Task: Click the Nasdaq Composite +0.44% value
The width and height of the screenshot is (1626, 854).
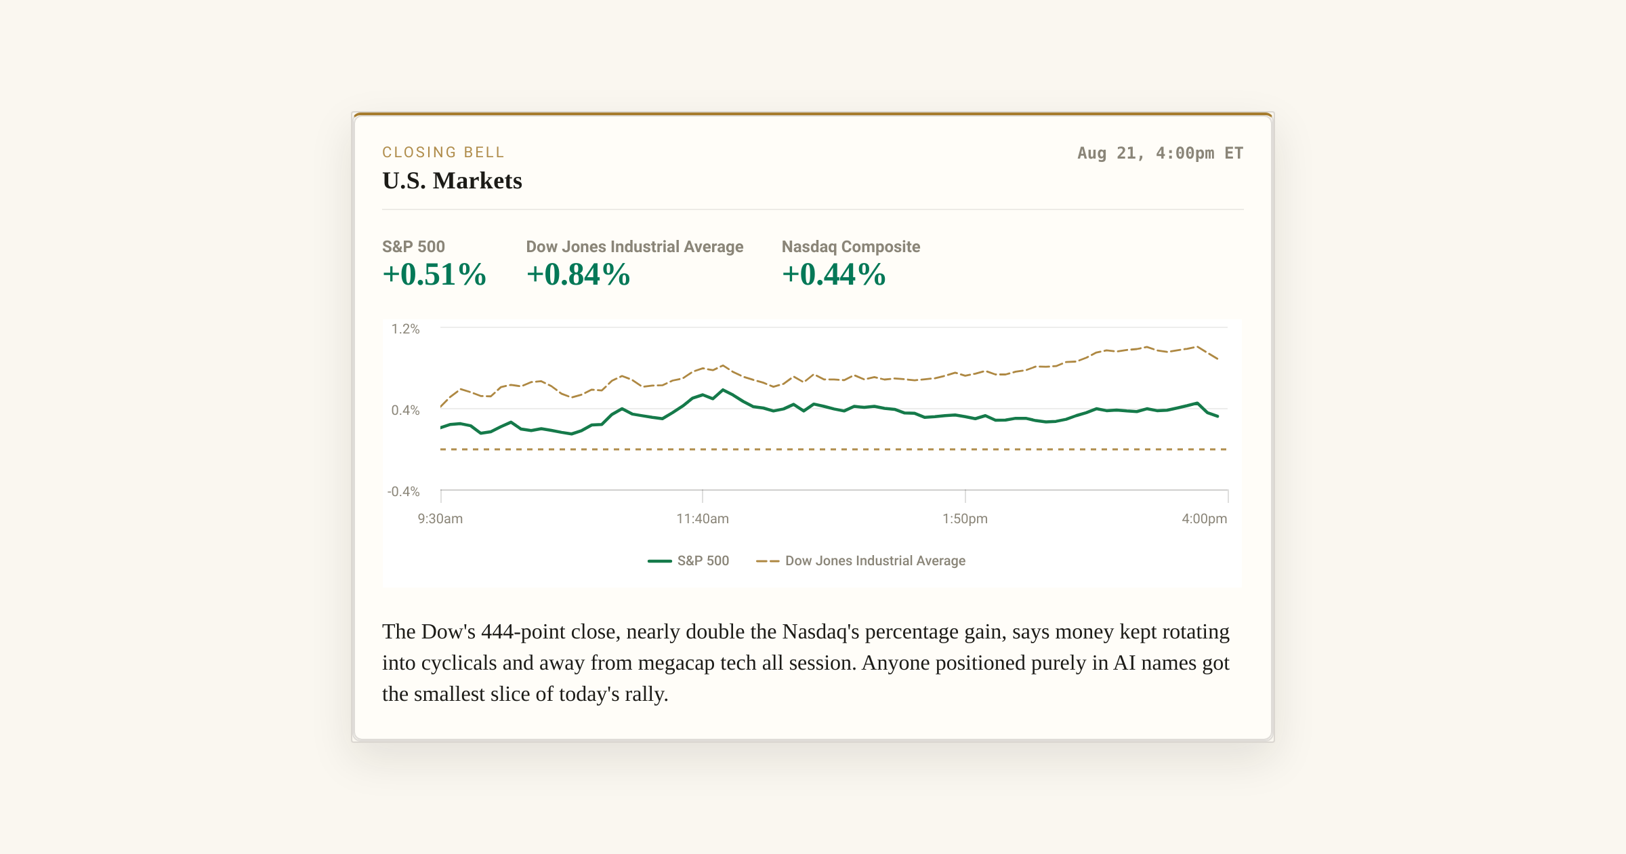Action: pyautogui.click(x=834, y=274)
